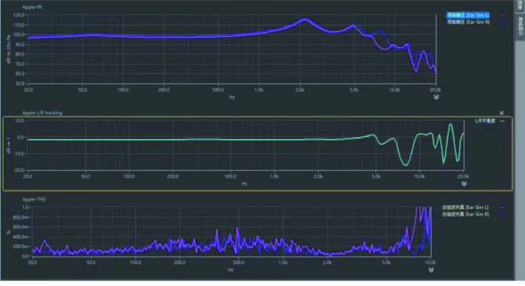Select THD Ear Sim R legend entry
525x286 pixels.
(x=465, y=214)
